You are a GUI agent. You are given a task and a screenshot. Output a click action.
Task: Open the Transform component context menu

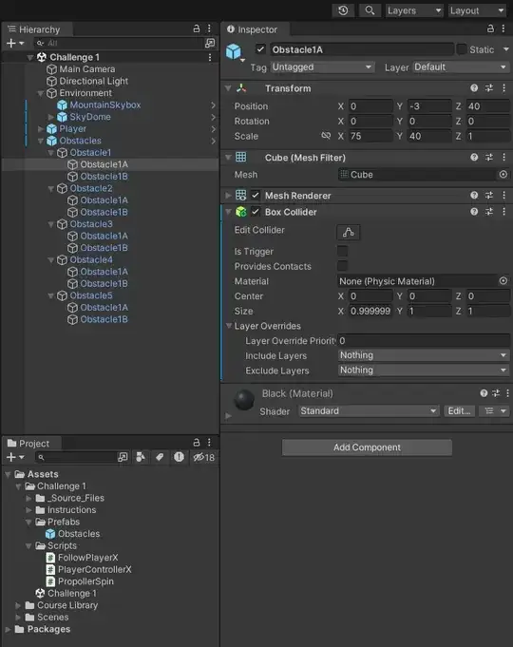(x=503, y=88)
